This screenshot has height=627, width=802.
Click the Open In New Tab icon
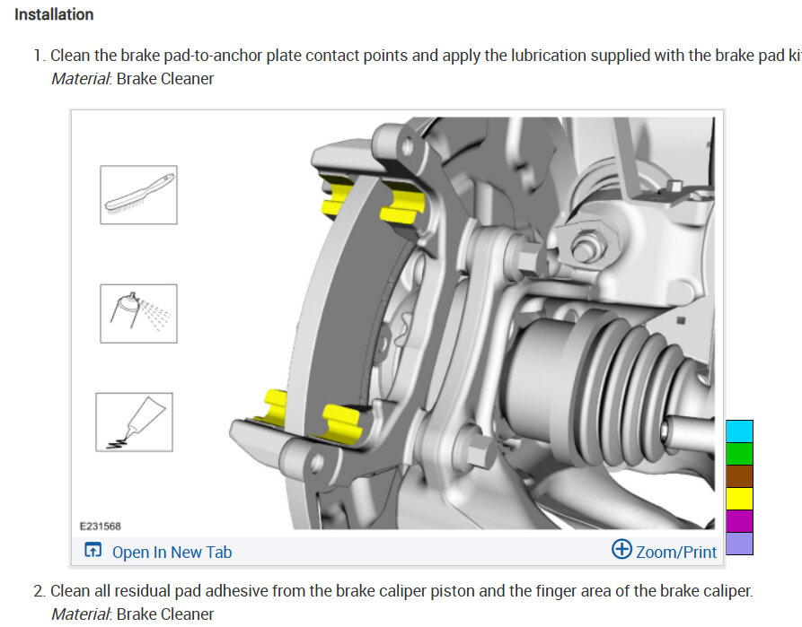(x=93, y=551)
